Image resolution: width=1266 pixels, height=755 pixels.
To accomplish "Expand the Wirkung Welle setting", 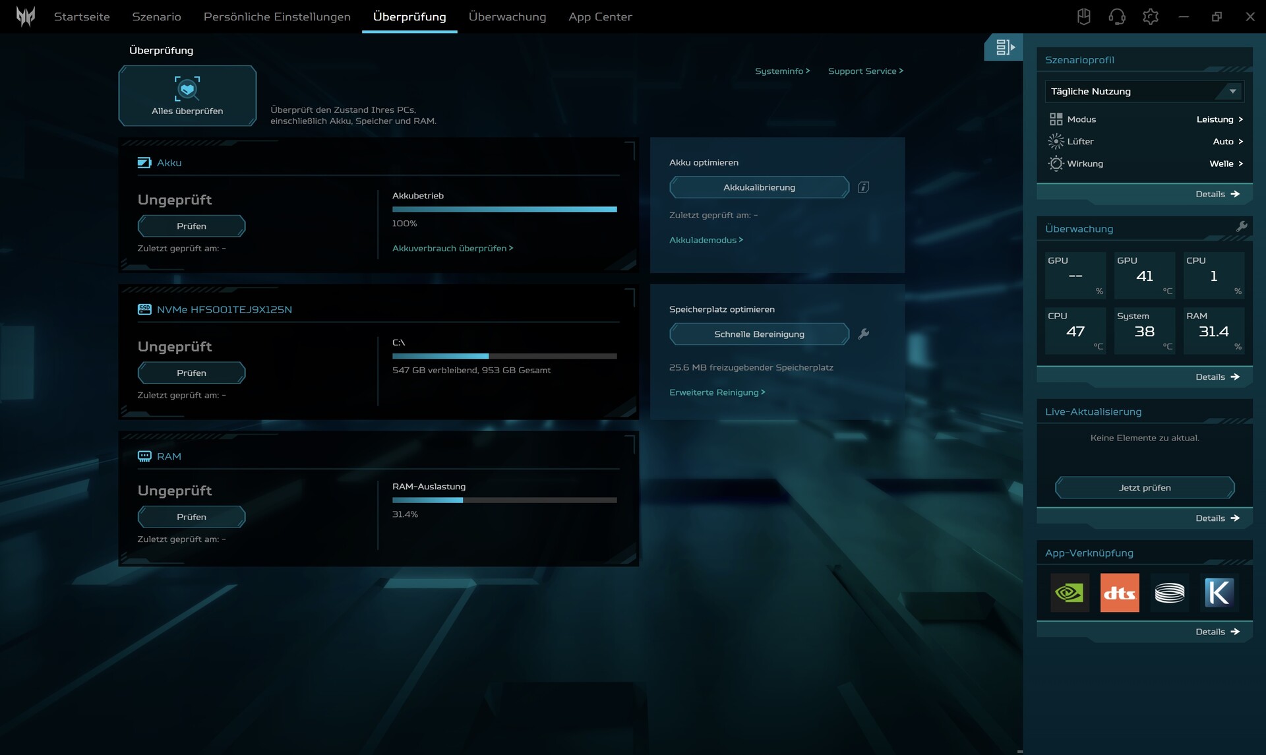I will [1226, 164].
